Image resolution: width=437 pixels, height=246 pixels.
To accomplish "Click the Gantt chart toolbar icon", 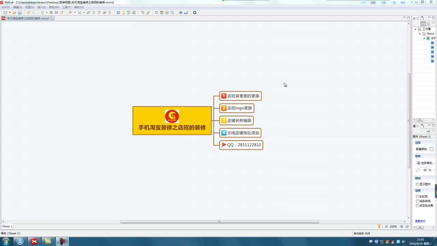I will point(128,13).
